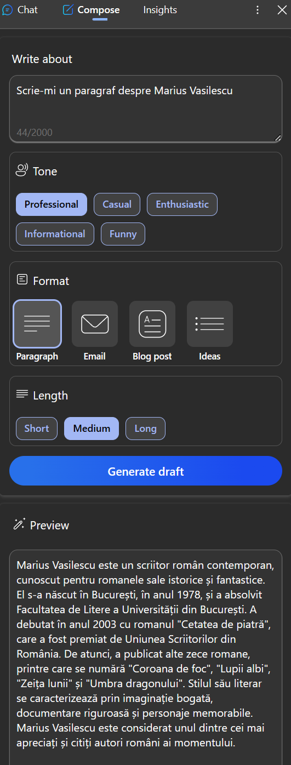Close the sidebar panel with X
Image resolution: width=291 pixels, height=765 pixels.
click(x=282, y=10)
